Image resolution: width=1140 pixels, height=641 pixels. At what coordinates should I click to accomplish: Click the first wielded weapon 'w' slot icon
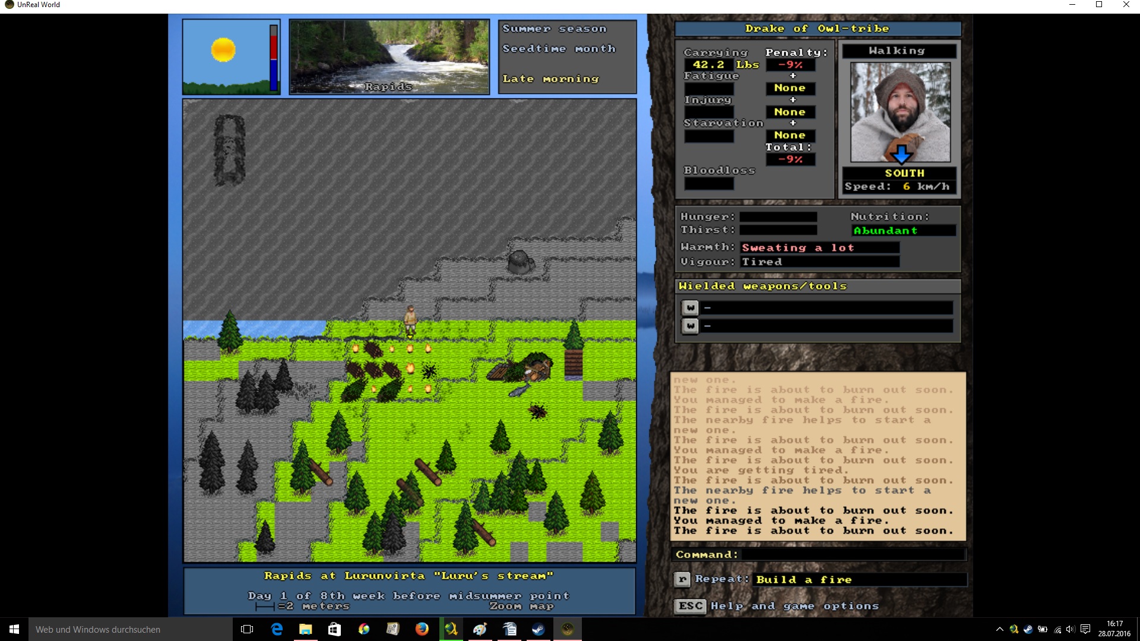pyautogui.click(x=690, y=307)
